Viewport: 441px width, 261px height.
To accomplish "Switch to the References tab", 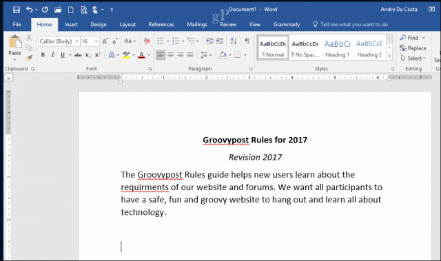I will tap(161, 24).
